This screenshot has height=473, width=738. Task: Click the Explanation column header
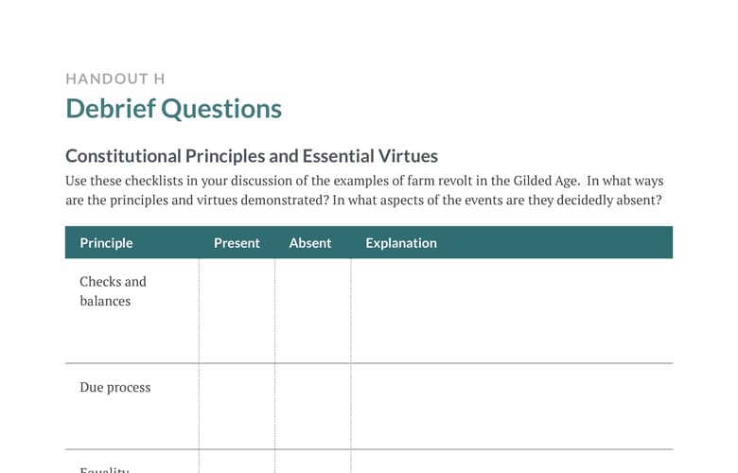click(x=401, y=243)
